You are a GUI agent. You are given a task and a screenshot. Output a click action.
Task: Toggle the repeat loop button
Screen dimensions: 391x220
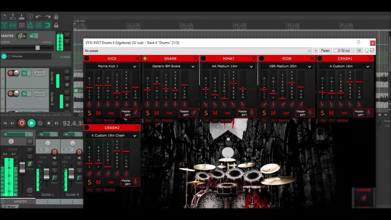[40, 123]
